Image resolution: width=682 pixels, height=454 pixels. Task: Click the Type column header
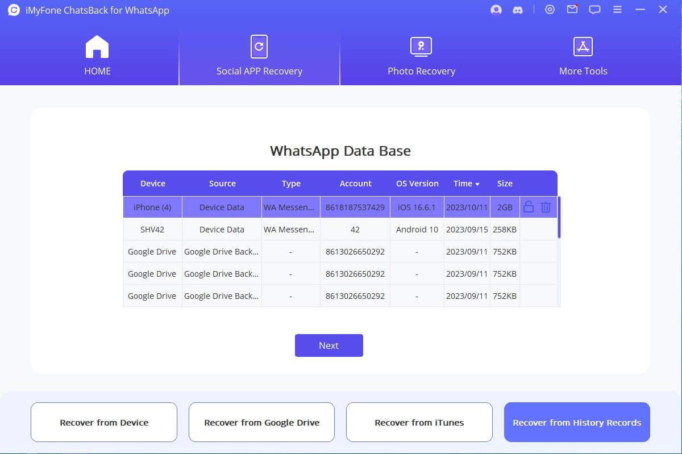pos(291,184)
